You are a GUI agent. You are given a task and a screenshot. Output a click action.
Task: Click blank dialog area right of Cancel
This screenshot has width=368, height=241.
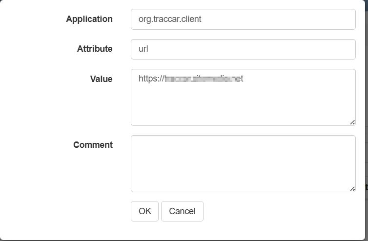click(278, 211)
